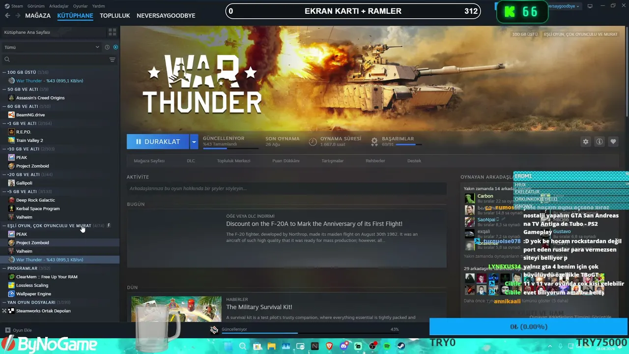629x354 pixels.
Task: Open Kütüphane Ana Sayfası library home
Action: coord(27,32)
